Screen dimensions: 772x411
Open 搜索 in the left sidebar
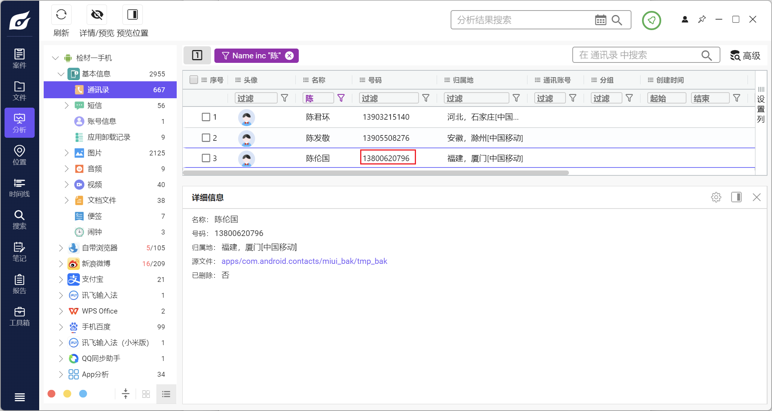(20, 219)
